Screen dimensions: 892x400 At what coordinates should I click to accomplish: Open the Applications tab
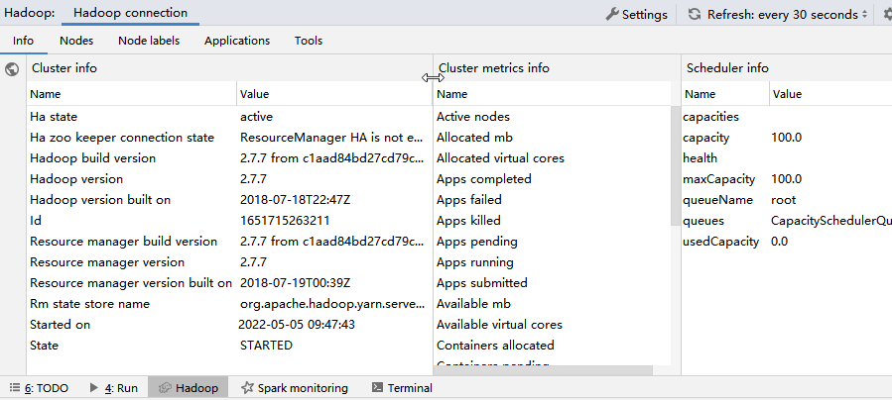[237, 41]
